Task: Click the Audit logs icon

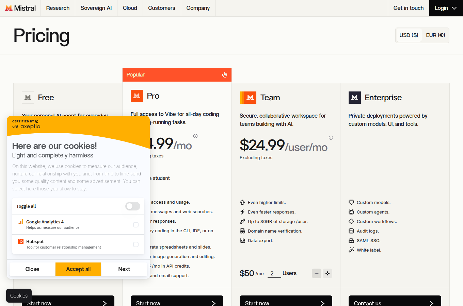Action: tap(351, 231)
